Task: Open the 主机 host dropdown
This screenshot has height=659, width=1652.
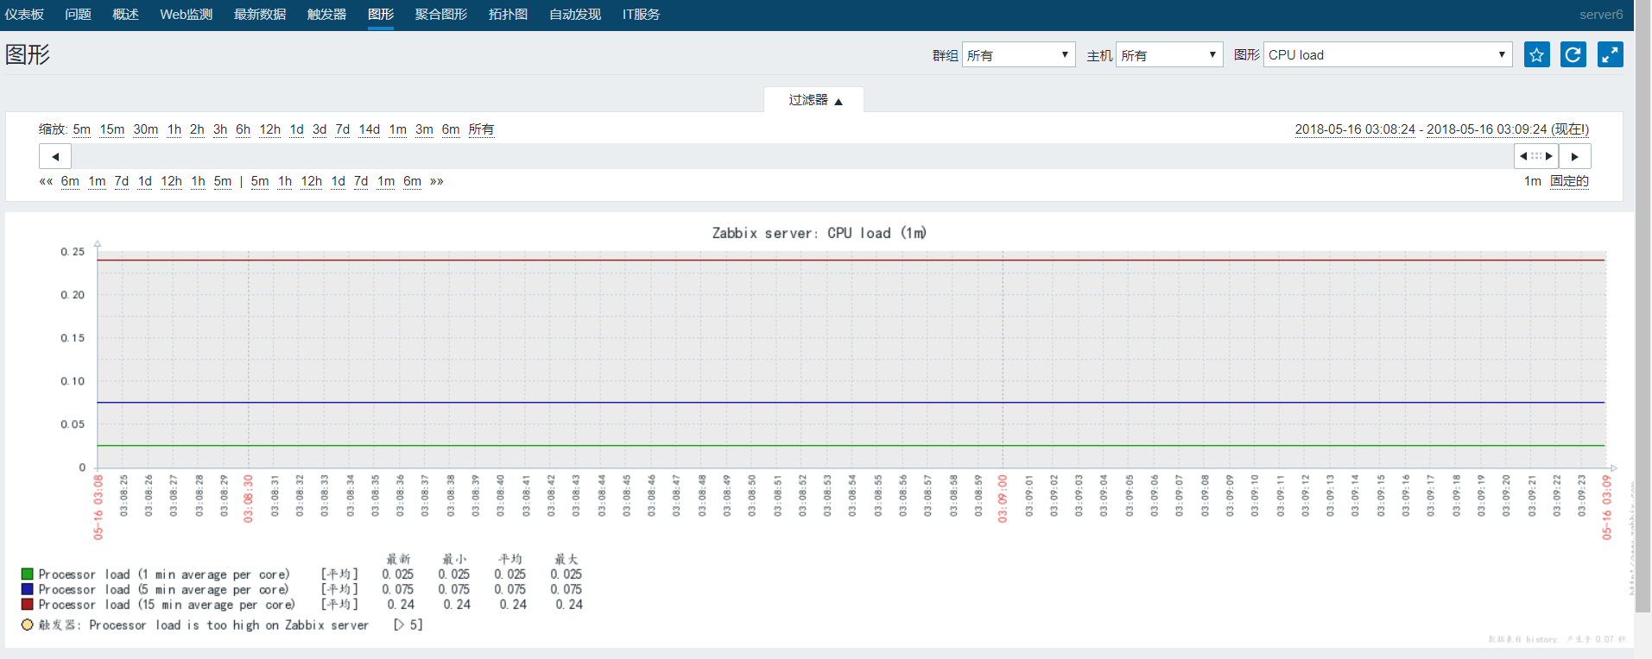Action: (x=1169, y=54)
